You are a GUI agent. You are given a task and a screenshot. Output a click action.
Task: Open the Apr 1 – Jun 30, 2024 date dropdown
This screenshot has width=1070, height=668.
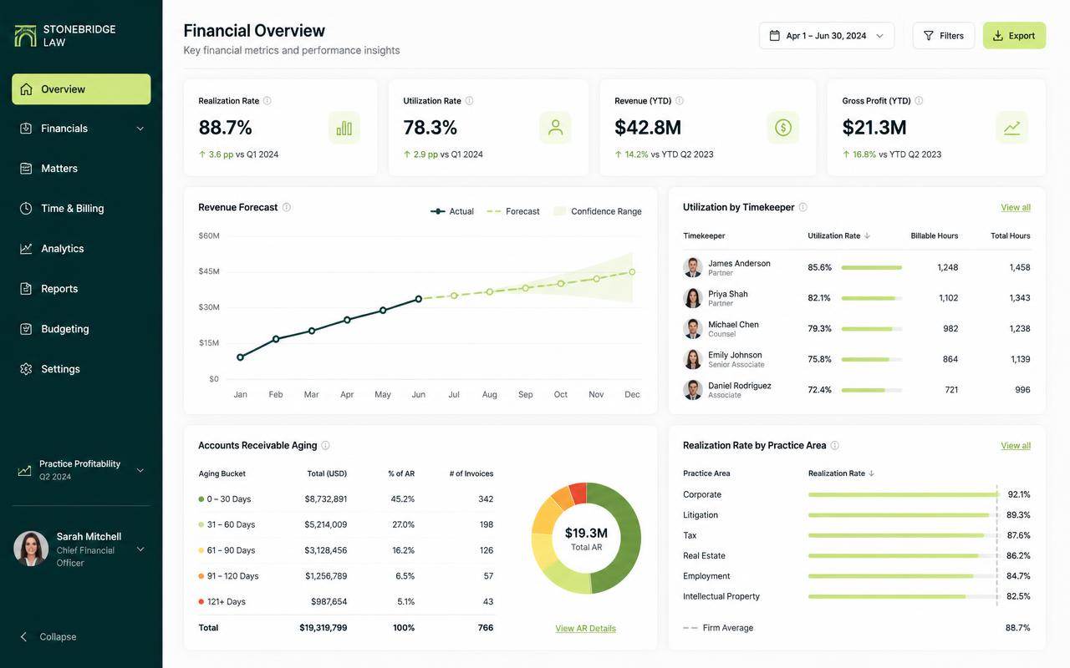pos(827,36)
